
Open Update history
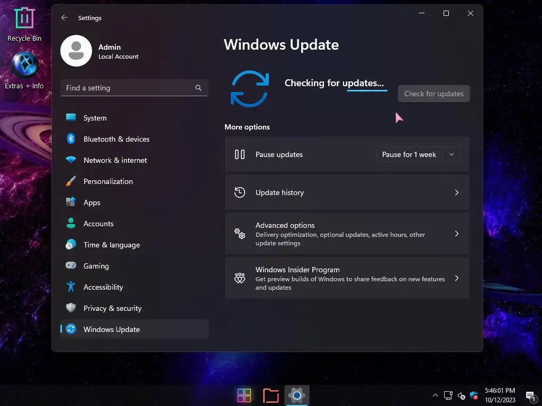[x=347, y=192]
